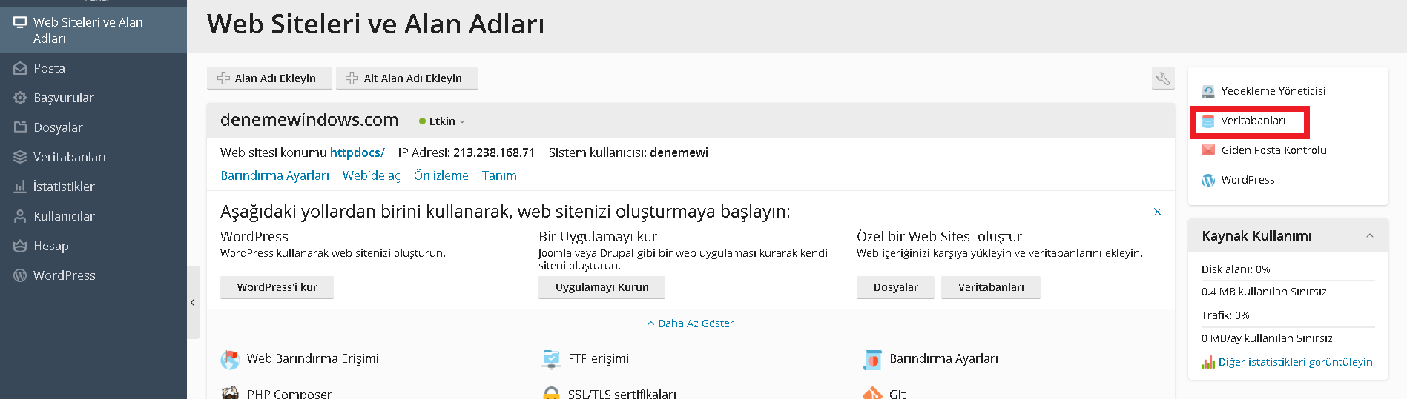Click the Dosyalar folder icon in sidebar
This screenshot has width=1407, height=399.
(x=20, y=127)
